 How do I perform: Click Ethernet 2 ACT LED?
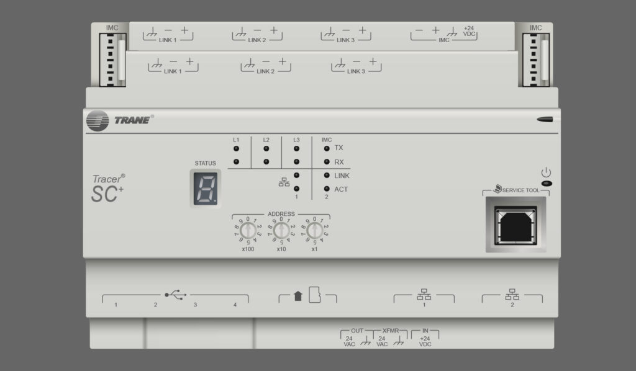(327, 189)
